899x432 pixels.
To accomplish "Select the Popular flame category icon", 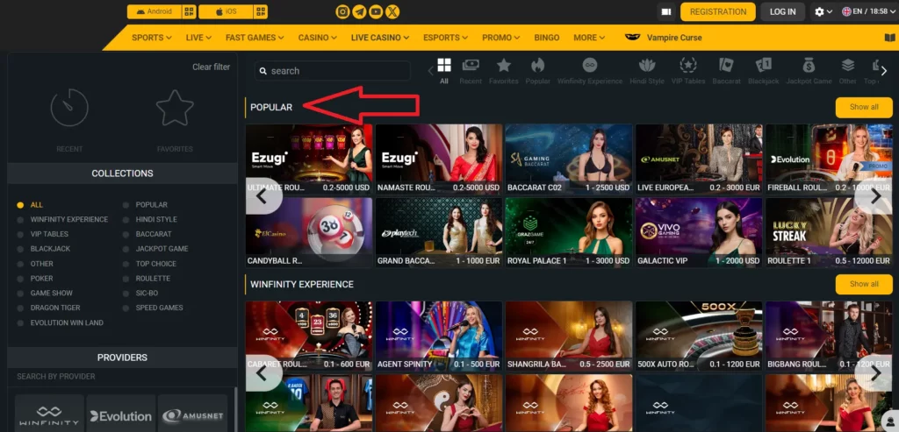I will tap(538, 70).
